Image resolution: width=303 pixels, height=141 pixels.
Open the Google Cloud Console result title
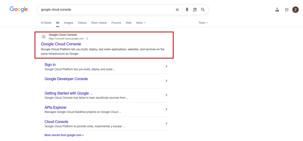[x=61, y=44]
